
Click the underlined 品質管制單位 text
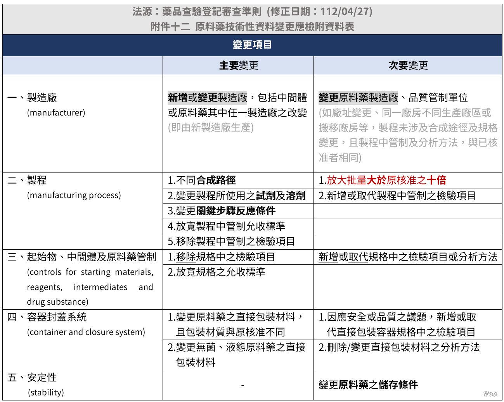438,98
